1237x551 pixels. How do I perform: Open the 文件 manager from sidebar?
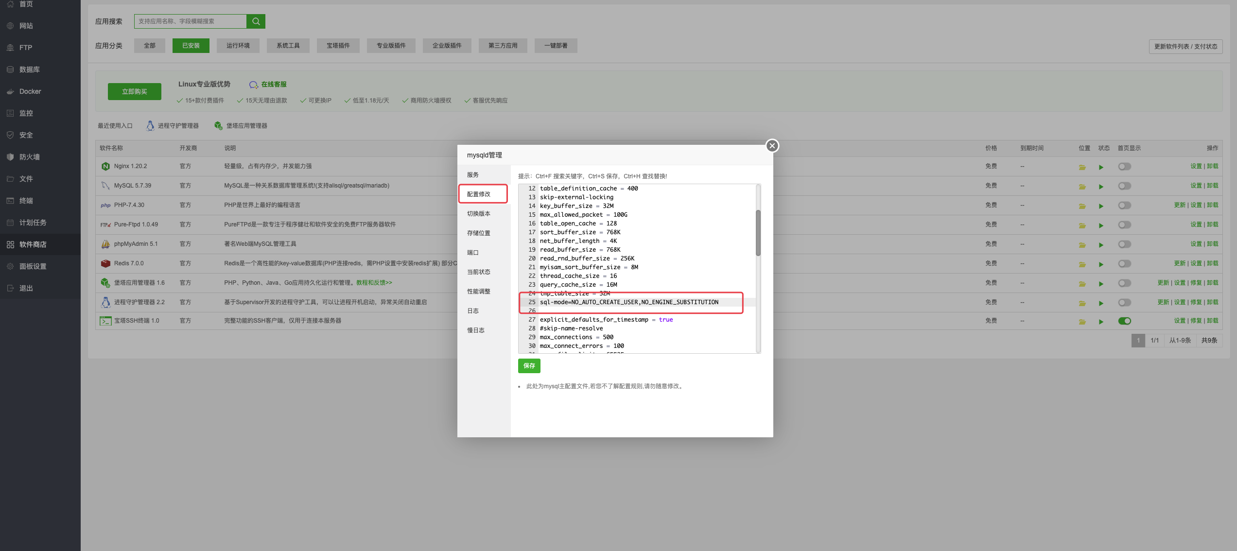click(27, 178)
